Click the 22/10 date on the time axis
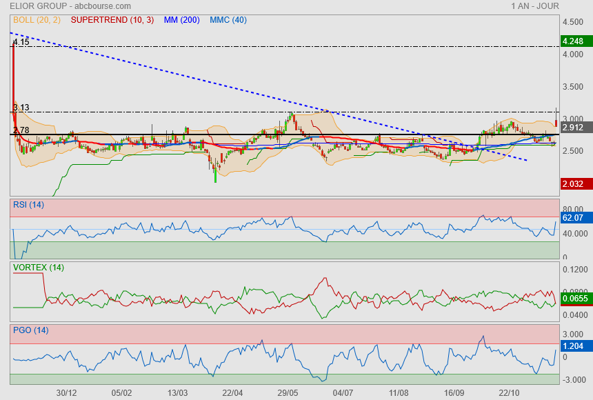The image size is (593, 400). click(x=509, y=392)
